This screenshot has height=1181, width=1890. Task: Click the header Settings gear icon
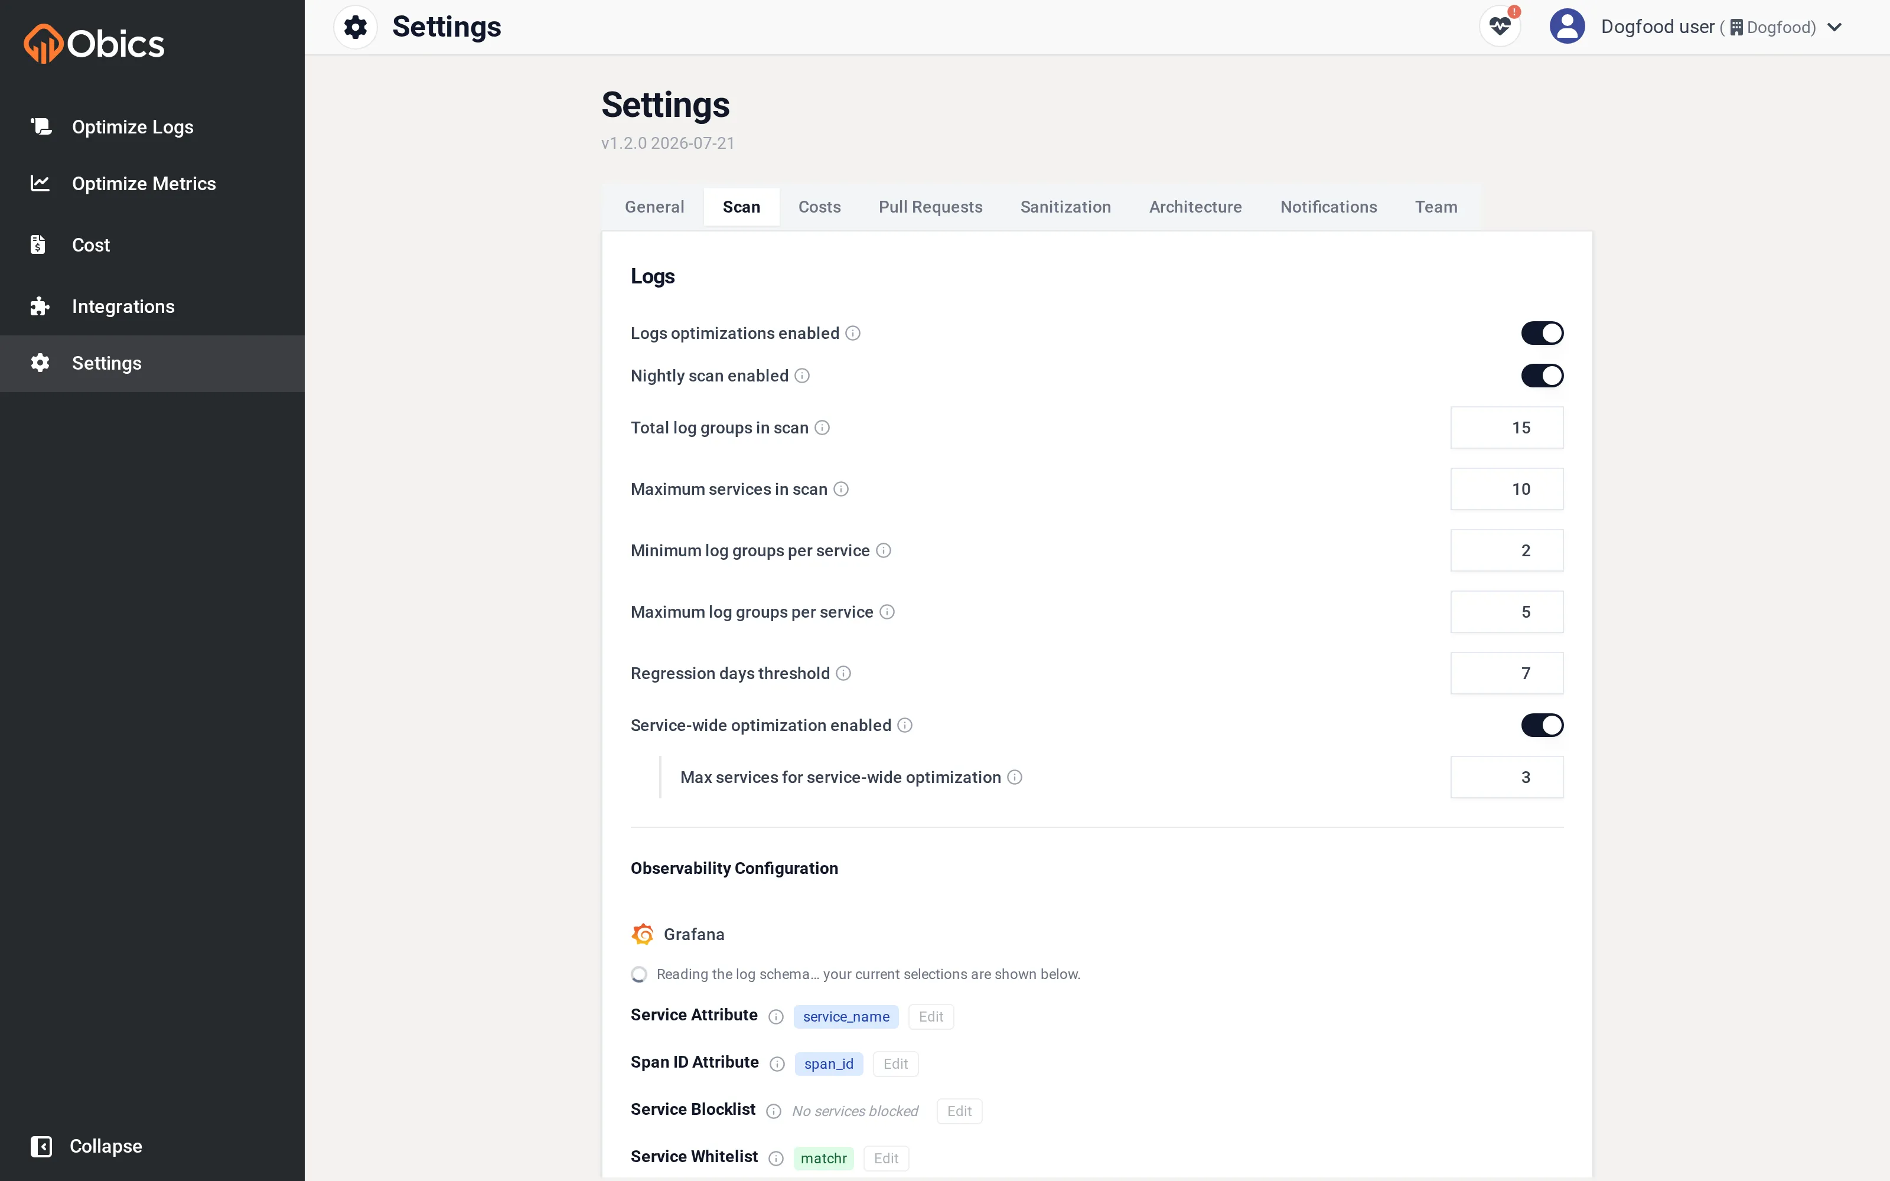coord(356,27)
